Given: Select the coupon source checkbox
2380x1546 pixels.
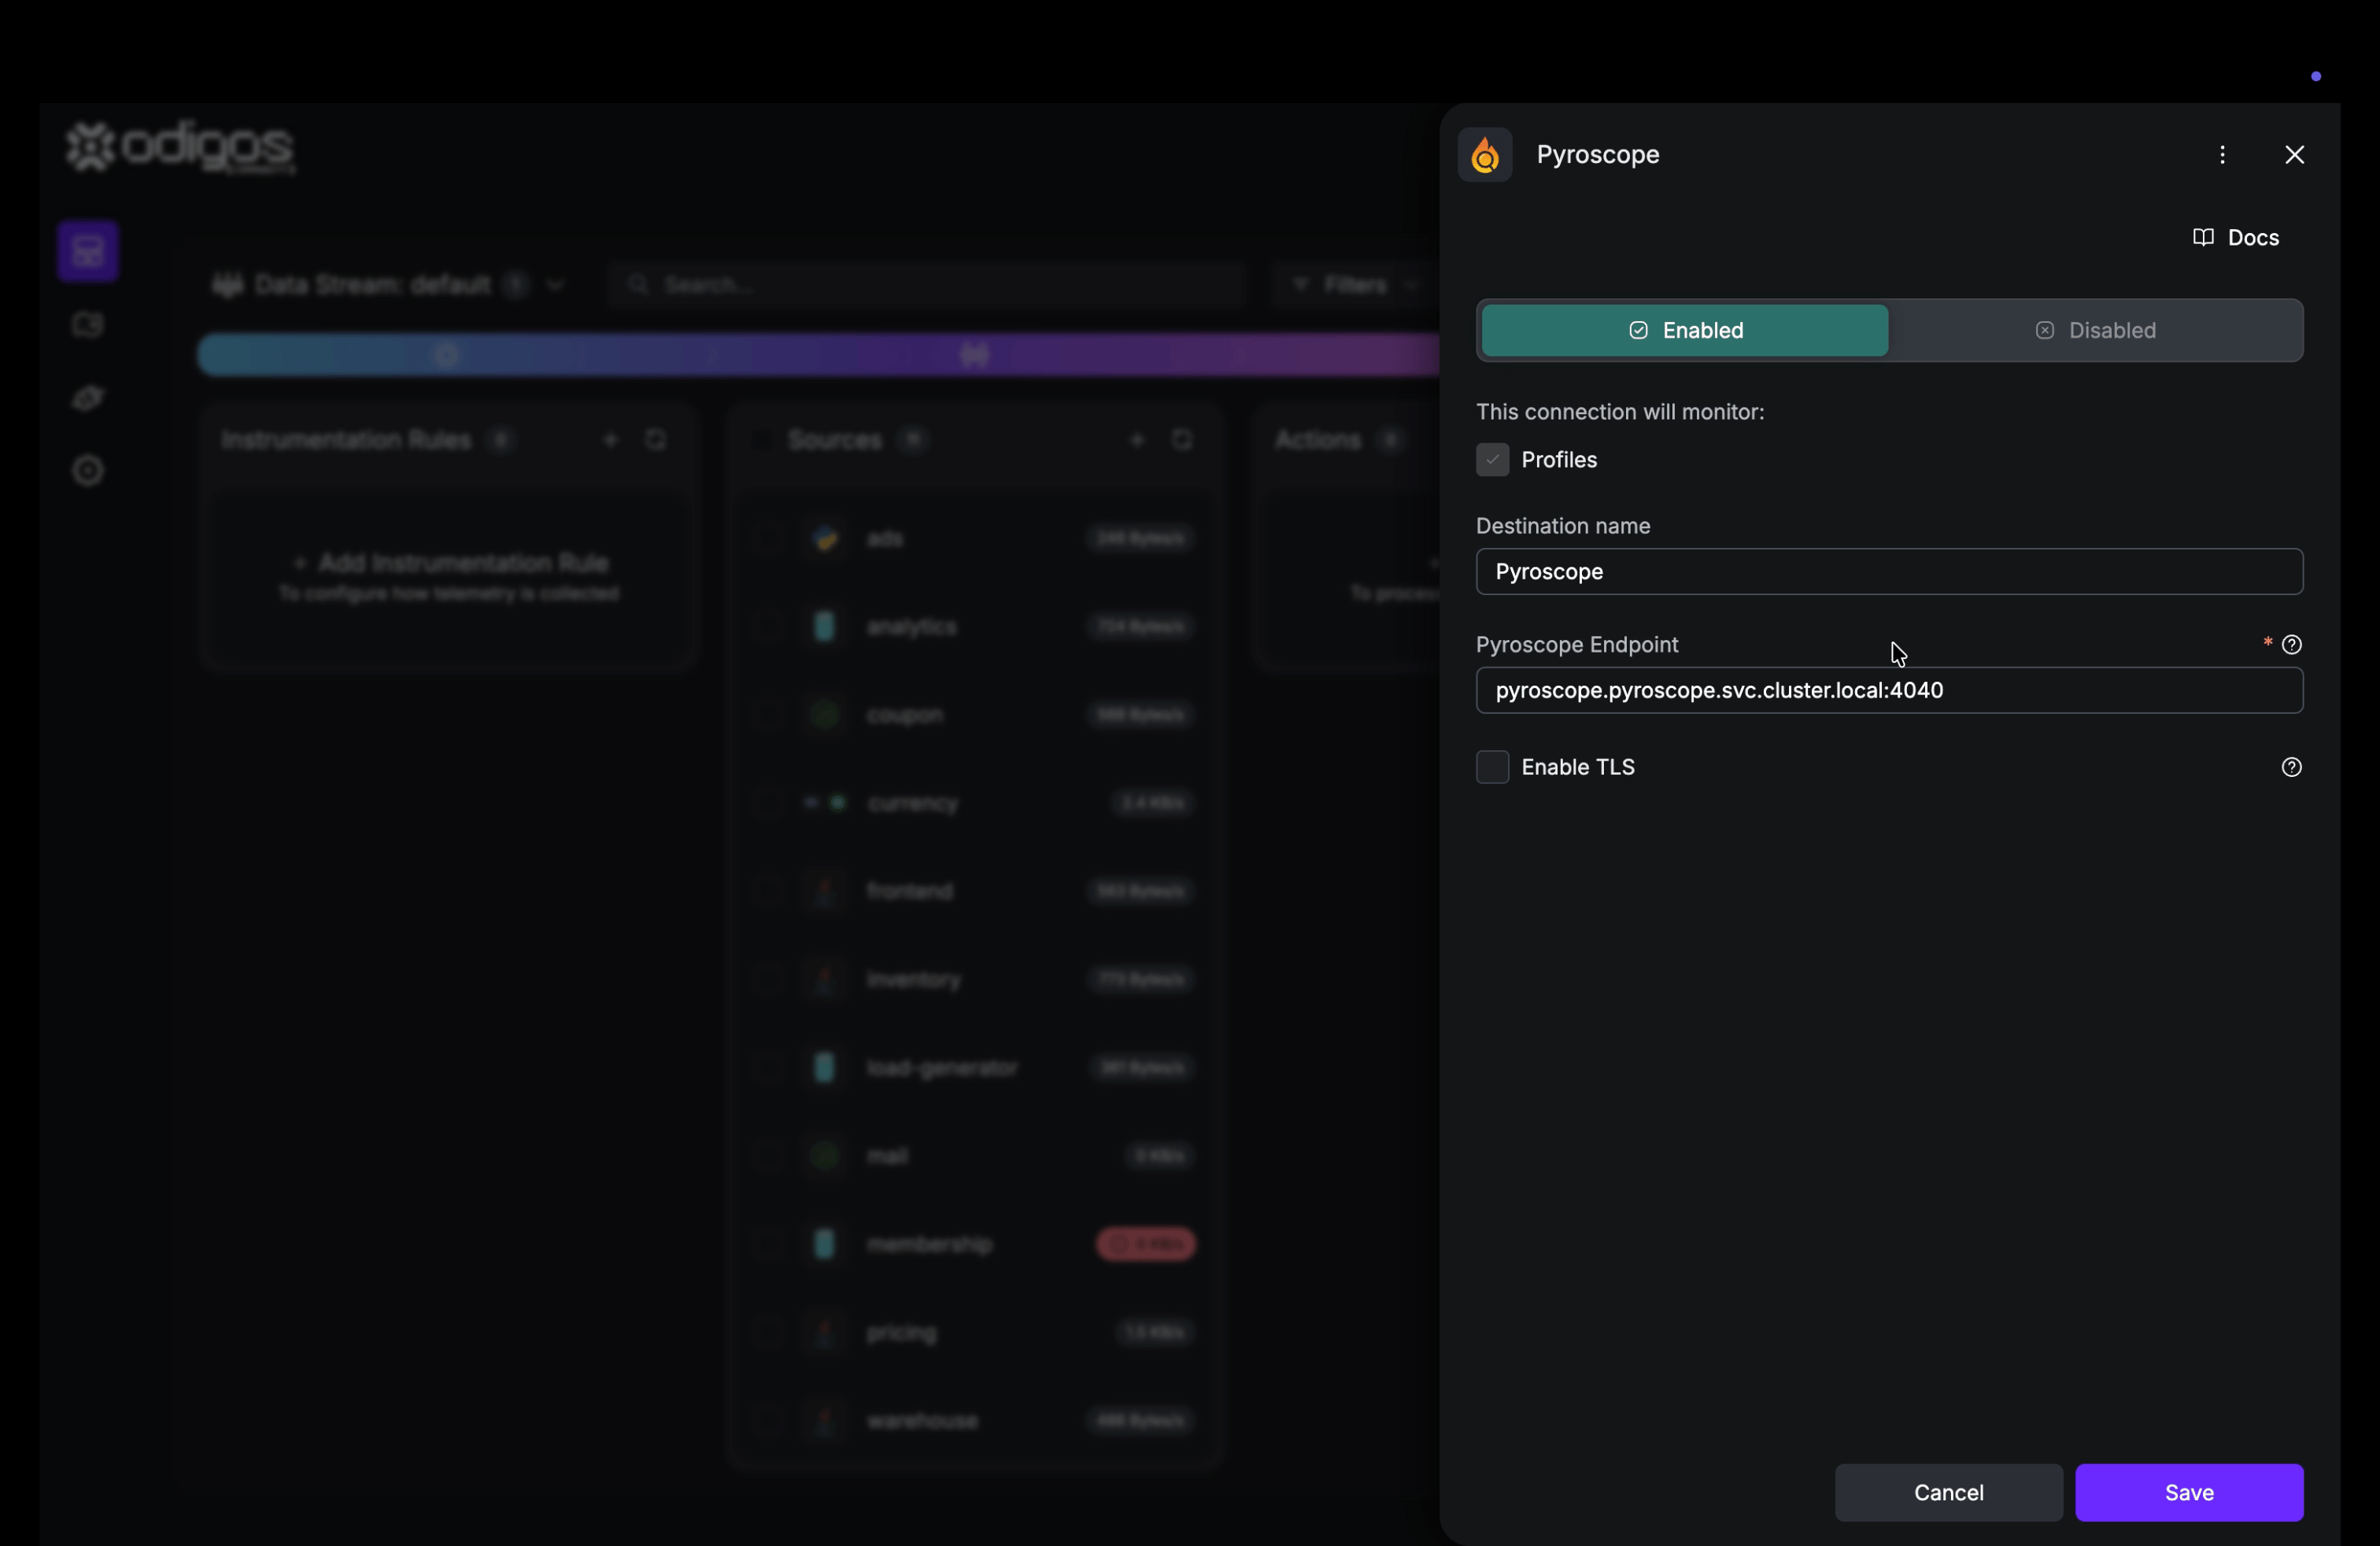Looking at the screenshot, I should pyautogui.click(x=768, y=715).
